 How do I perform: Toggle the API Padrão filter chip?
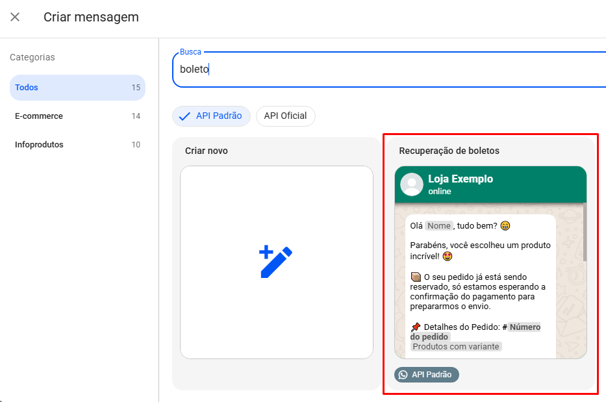[211, 116]
